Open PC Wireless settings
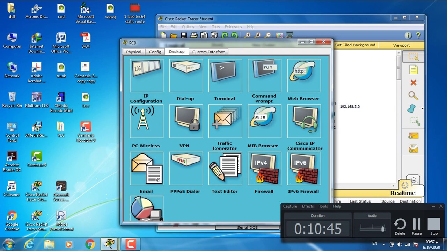The width and height of the screenshot is (447, 251). click(146, 121)
